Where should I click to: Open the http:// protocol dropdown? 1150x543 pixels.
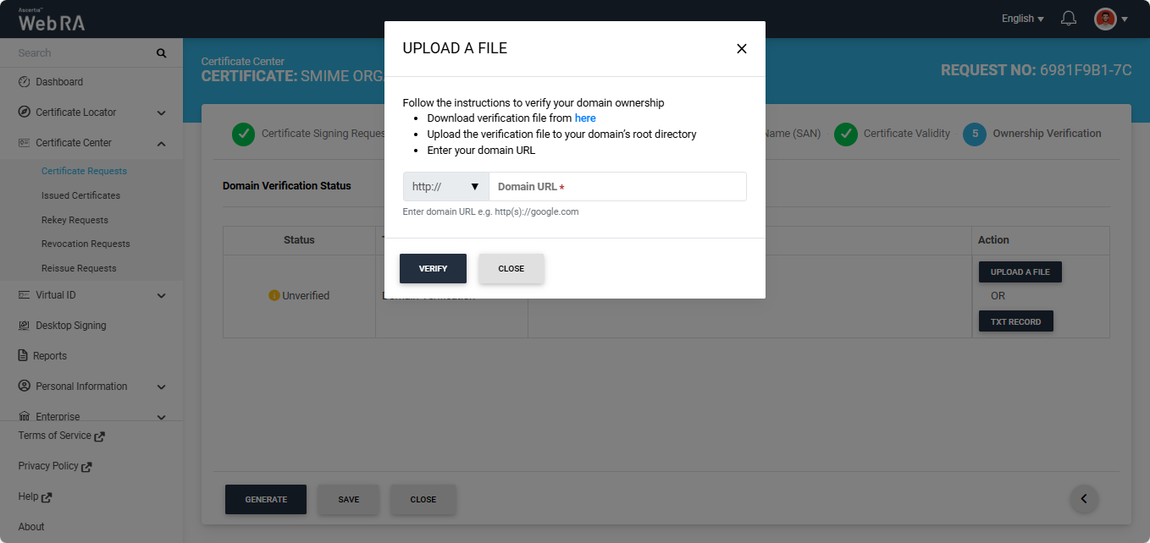[x=445, y=187]
